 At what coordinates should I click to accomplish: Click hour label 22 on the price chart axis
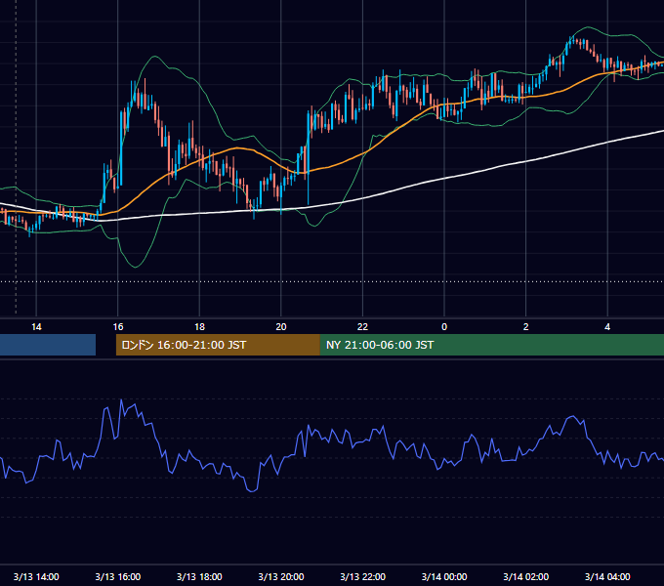pos(363,327)
